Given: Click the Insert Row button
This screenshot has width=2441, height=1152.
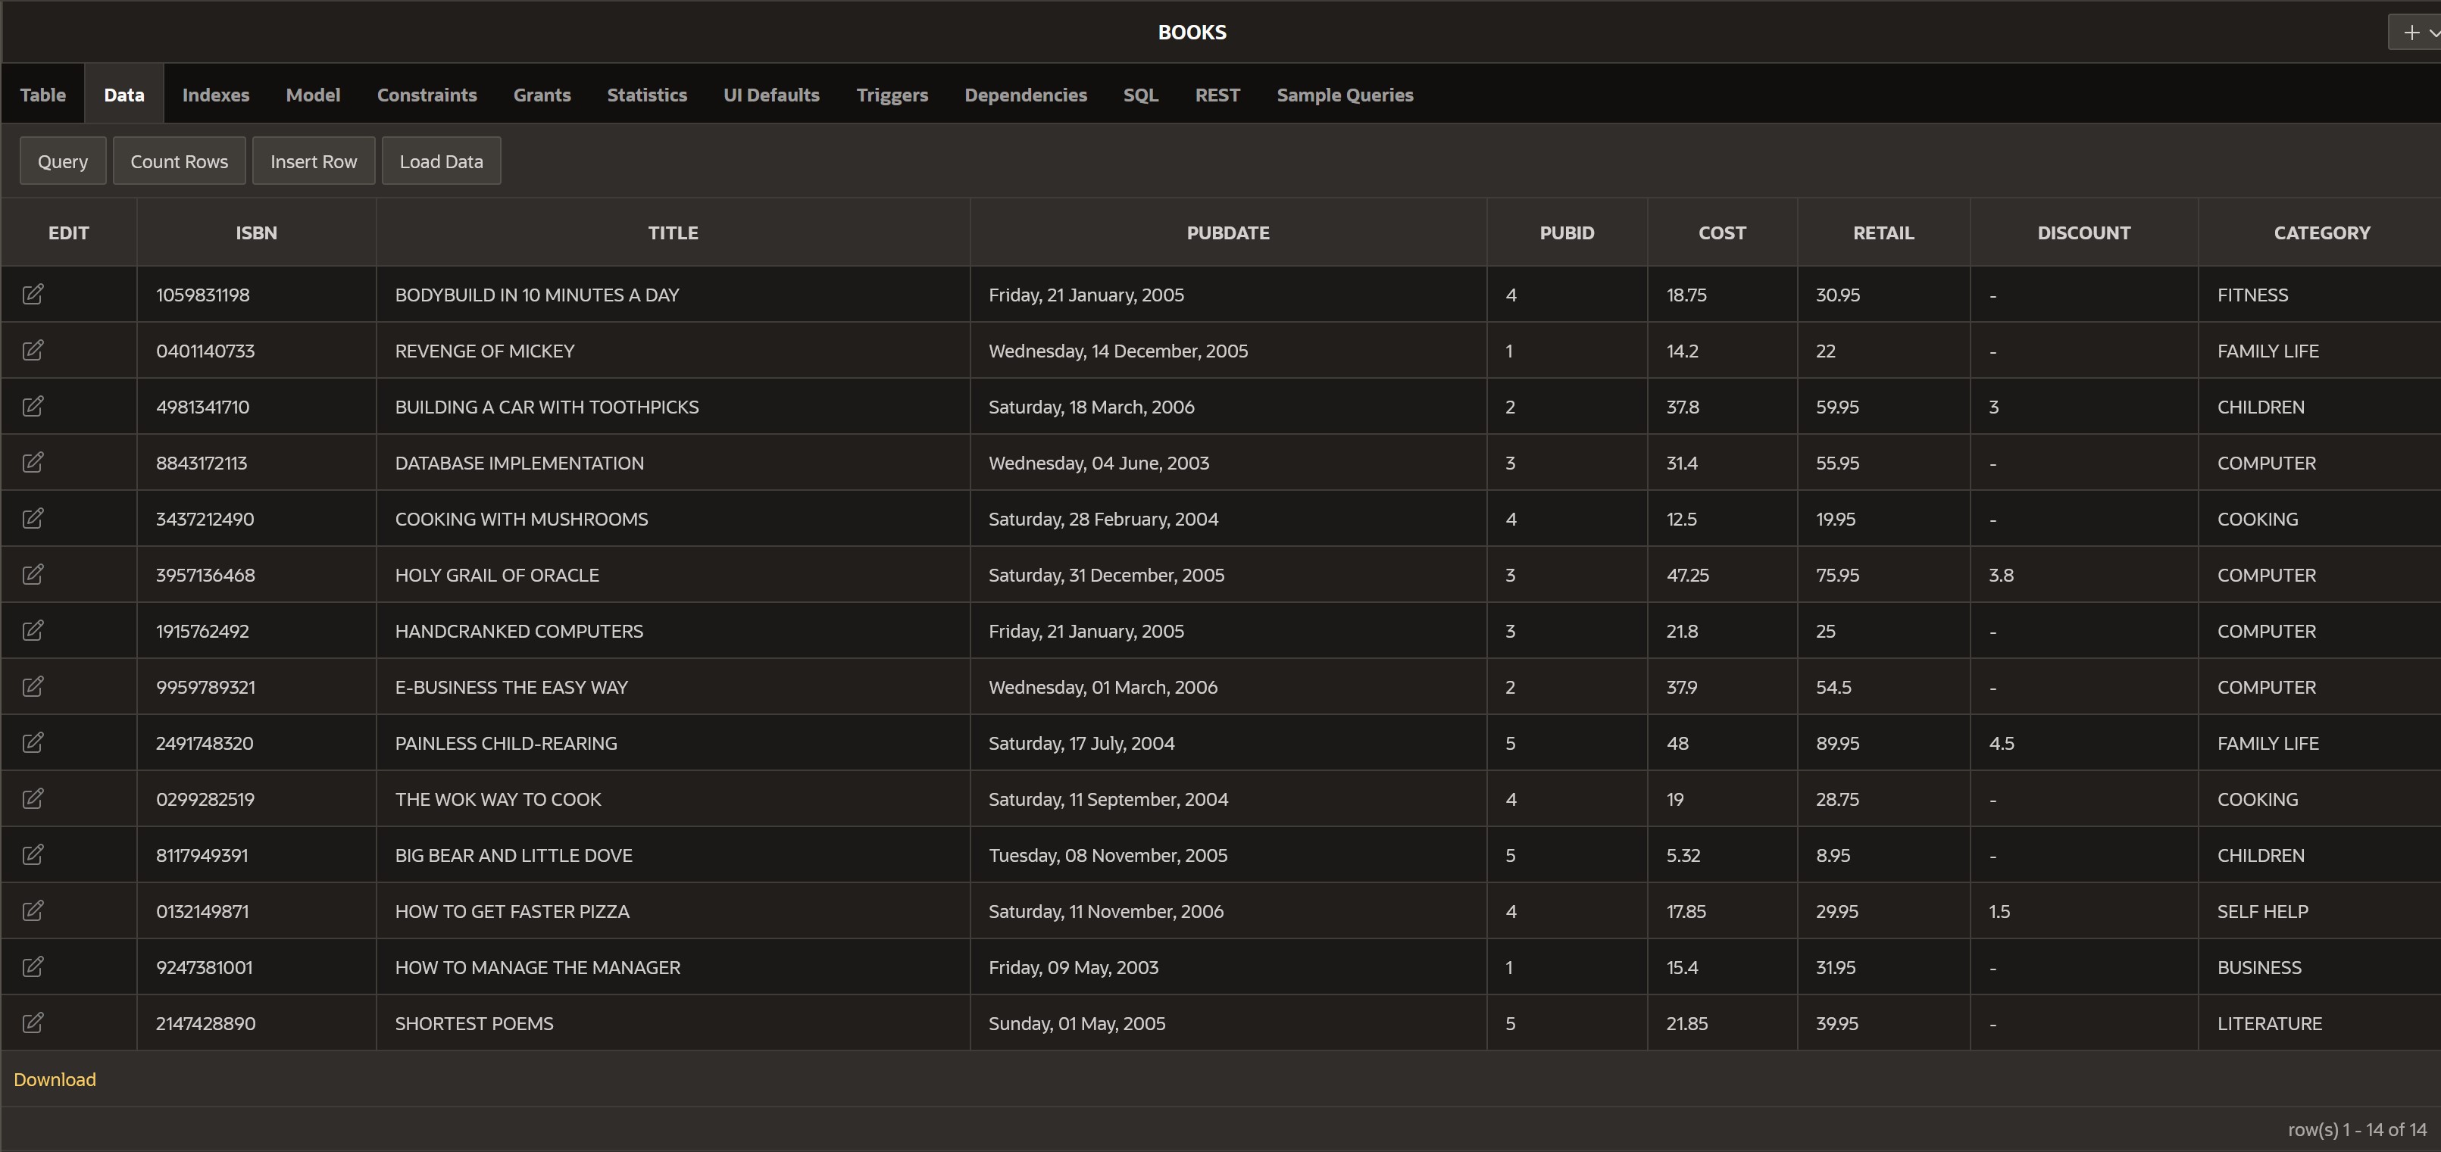Looking at the screenshot, I should click(313, 161).
